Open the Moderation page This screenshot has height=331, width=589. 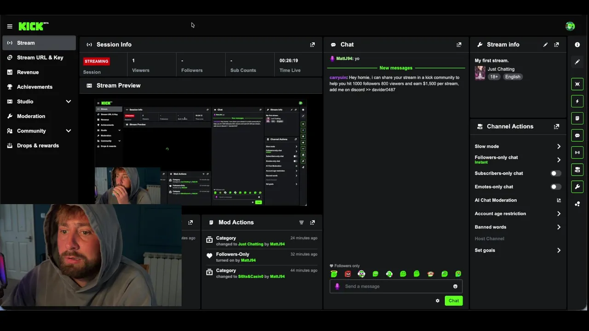(x=39, y=116)
